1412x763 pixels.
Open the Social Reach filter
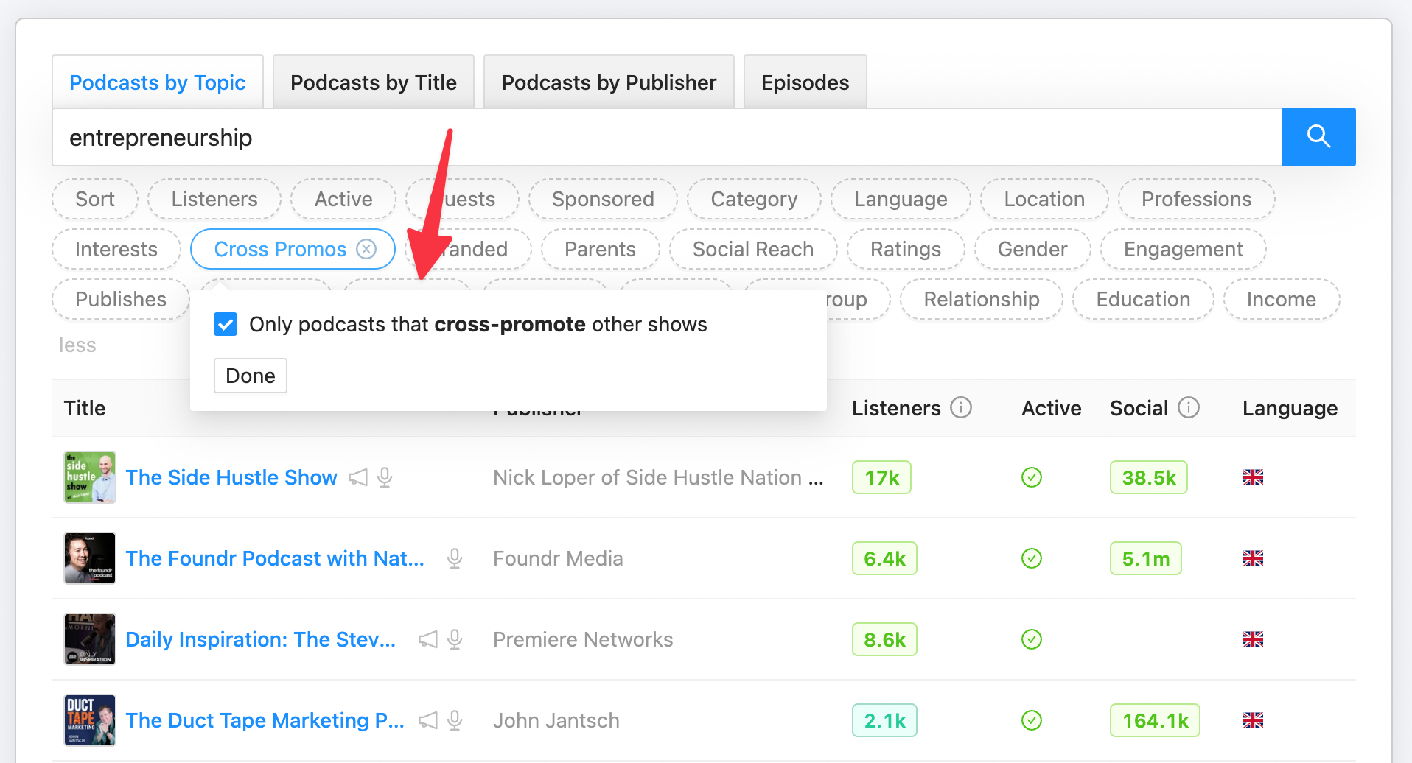pyautogui.click(x=753, y=249)
